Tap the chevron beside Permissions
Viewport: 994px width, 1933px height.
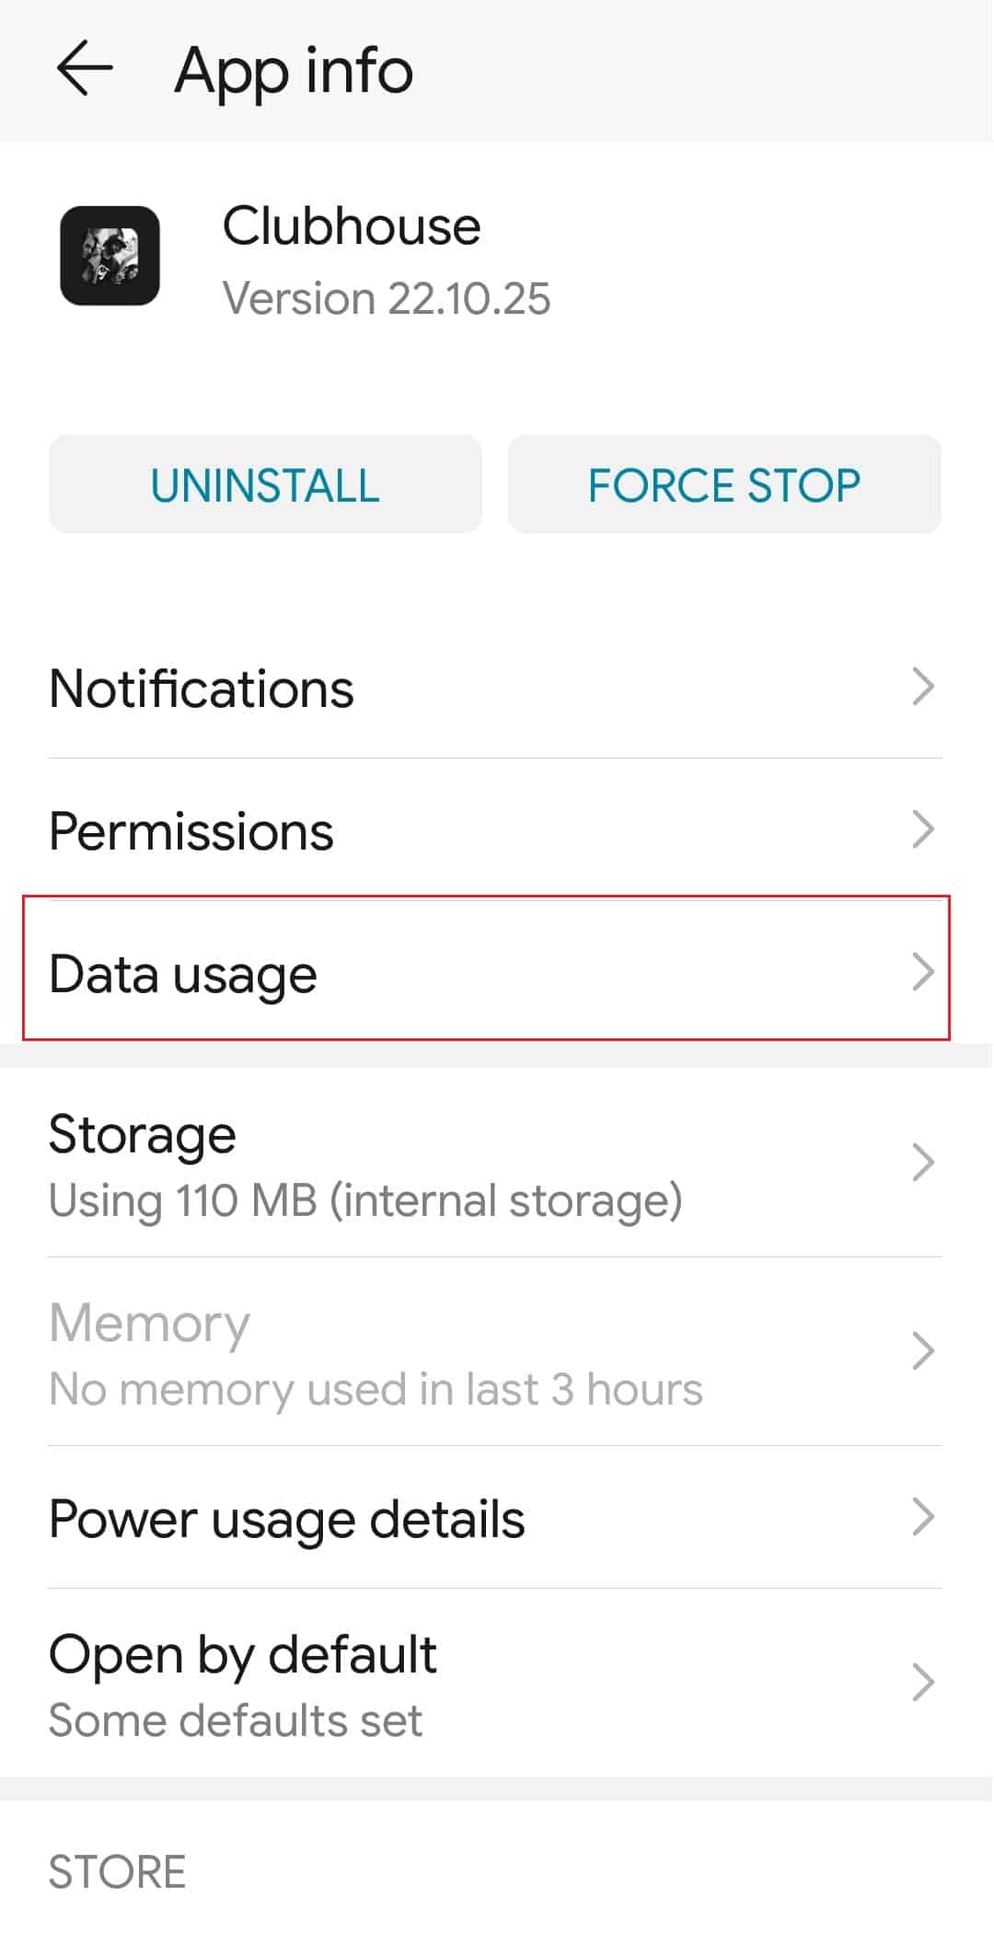point(922,830)
